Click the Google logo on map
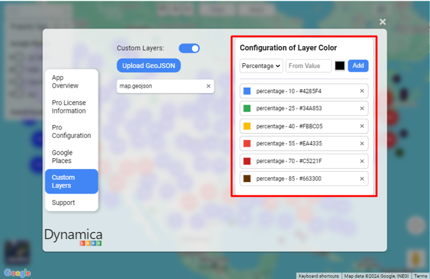This screenshot has height=279, width=430. pyautogui.click(x=17, y=273)
